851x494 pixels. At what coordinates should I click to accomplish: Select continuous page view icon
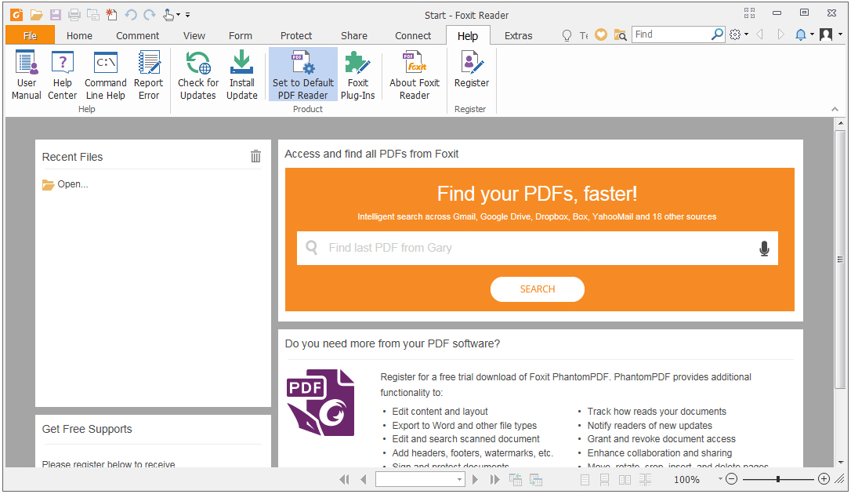(x=605, y=480)
